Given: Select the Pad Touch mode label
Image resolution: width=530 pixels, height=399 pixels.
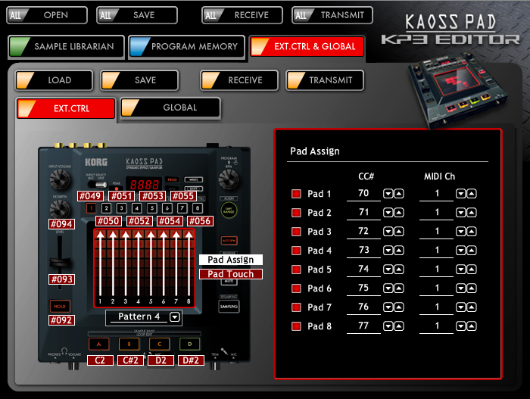Looking at the screenshot, I should (231, 274).
